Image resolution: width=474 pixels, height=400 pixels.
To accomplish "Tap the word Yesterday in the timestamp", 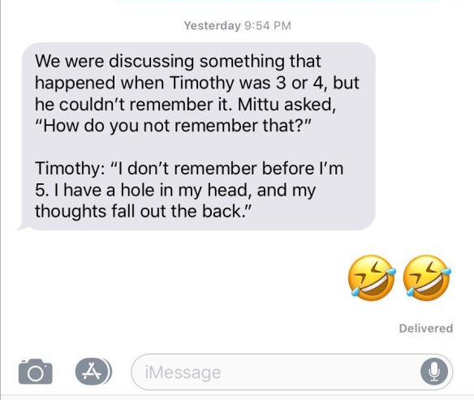I will pyautogui.click(x=212, y=26).
